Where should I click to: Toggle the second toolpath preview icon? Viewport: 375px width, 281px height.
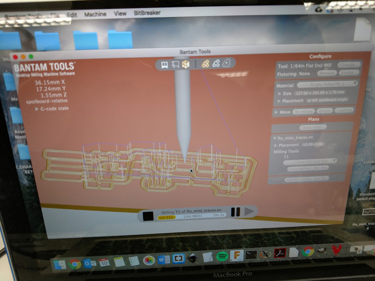216,63
